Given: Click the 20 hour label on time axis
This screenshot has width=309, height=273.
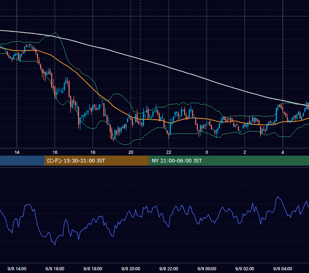Looking at the screenshot, I should coord(131,152).
